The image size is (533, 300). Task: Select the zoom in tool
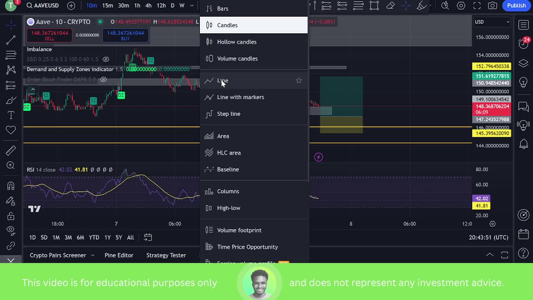point(11,165)
